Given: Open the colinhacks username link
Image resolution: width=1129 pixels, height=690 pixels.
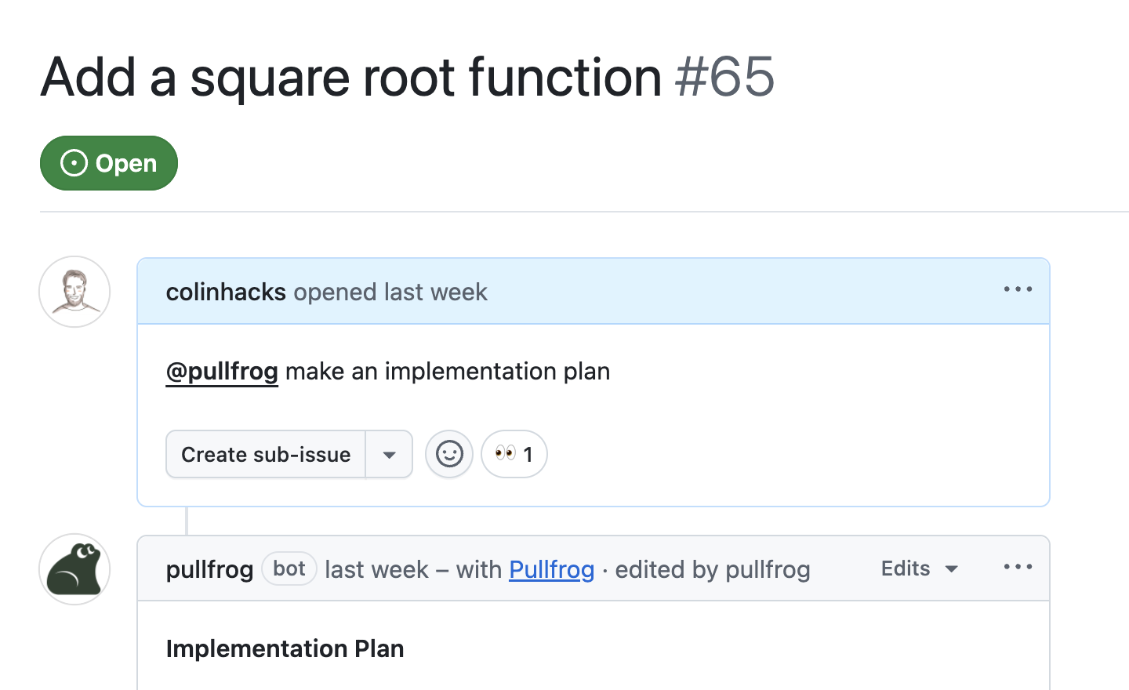Looking at the screenshot, I should click(226, 292).
